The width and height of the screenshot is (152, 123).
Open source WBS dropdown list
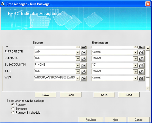pos(78,78)
